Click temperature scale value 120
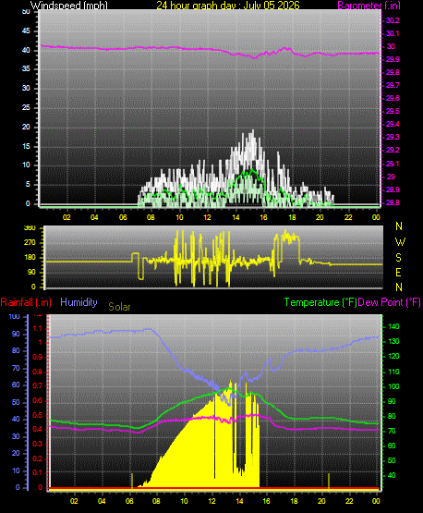Screen dimensions: 423x513 point(393,356)
